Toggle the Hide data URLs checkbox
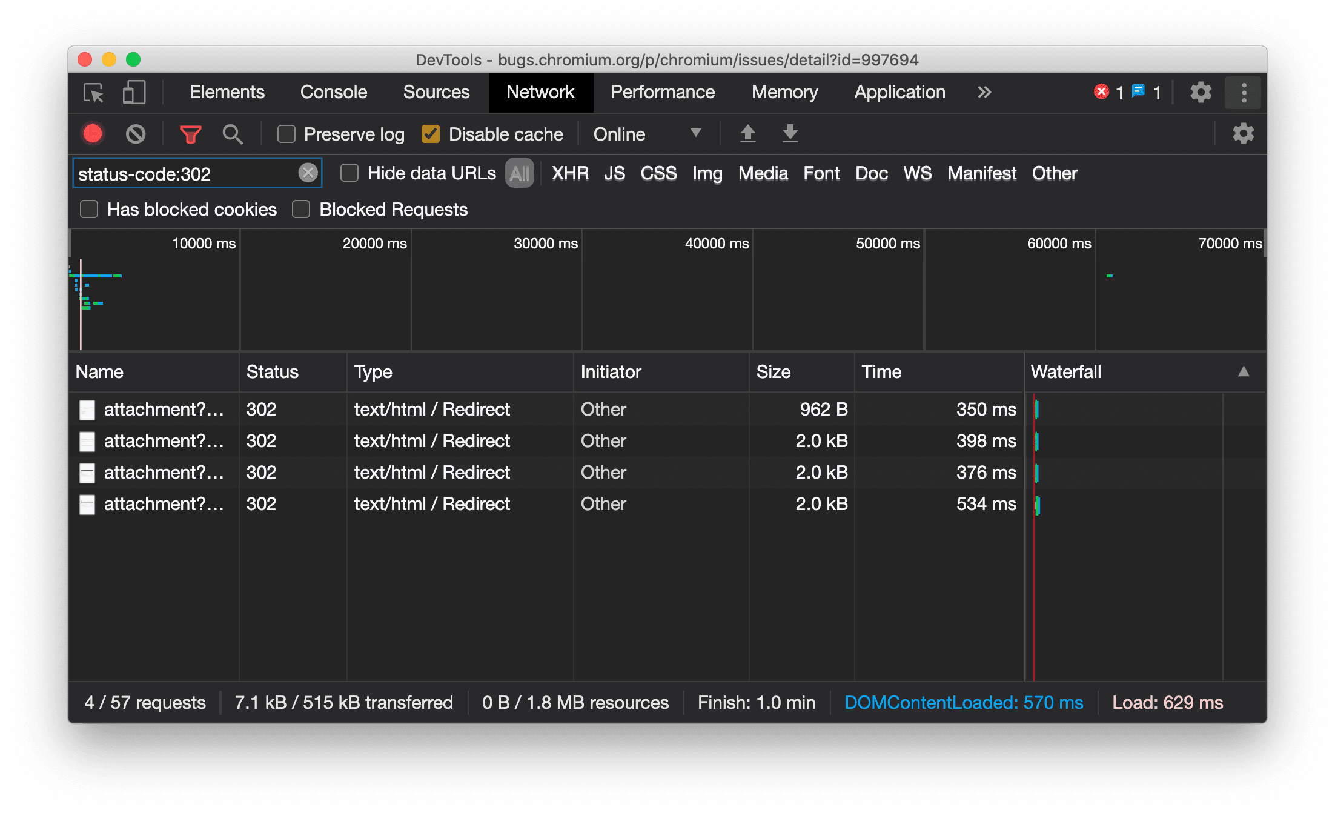Viewport: 1335px width, 813px height. coord(350,173)
